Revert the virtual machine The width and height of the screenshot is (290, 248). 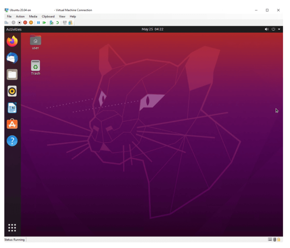(58, 22)
